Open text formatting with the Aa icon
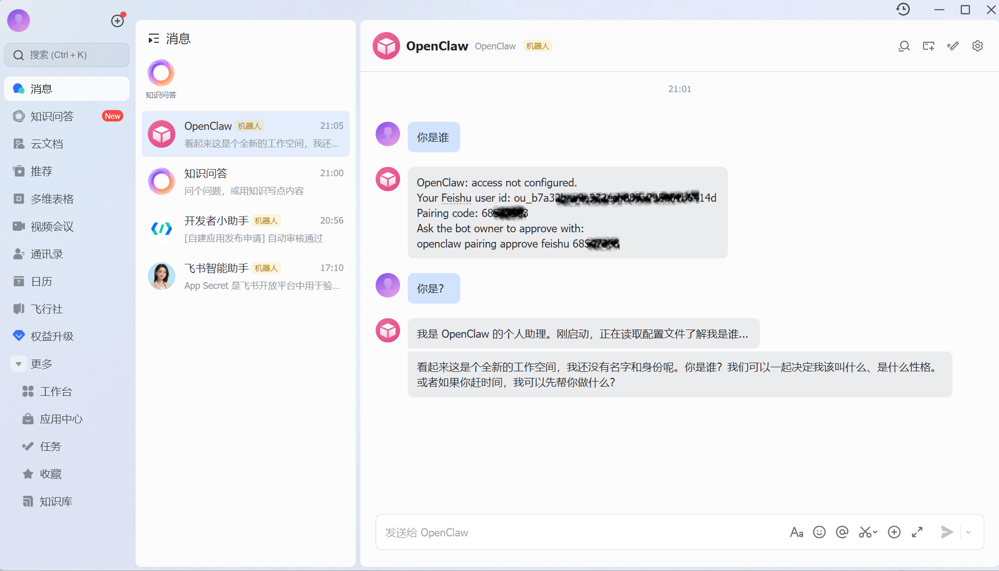 [797, 532]
